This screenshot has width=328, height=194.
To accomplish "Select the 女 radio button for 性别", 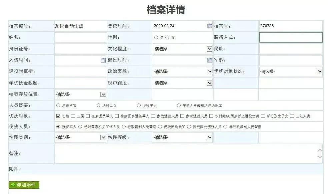I will [167, 38].
